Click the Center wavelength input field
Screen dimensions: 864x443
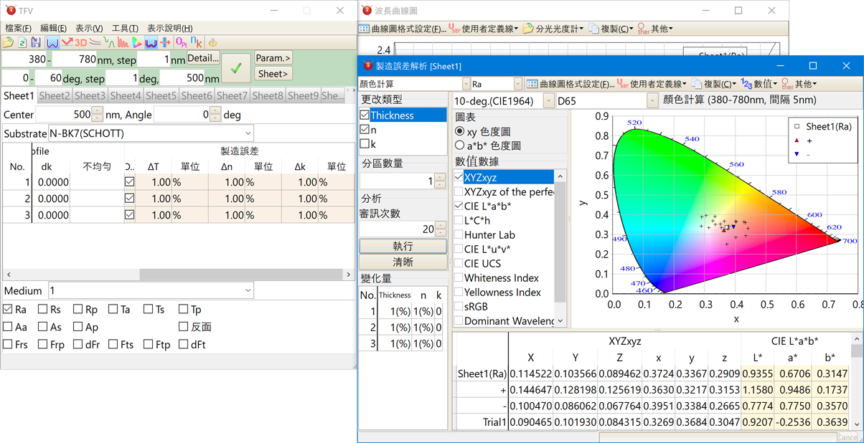coord(65,115)
